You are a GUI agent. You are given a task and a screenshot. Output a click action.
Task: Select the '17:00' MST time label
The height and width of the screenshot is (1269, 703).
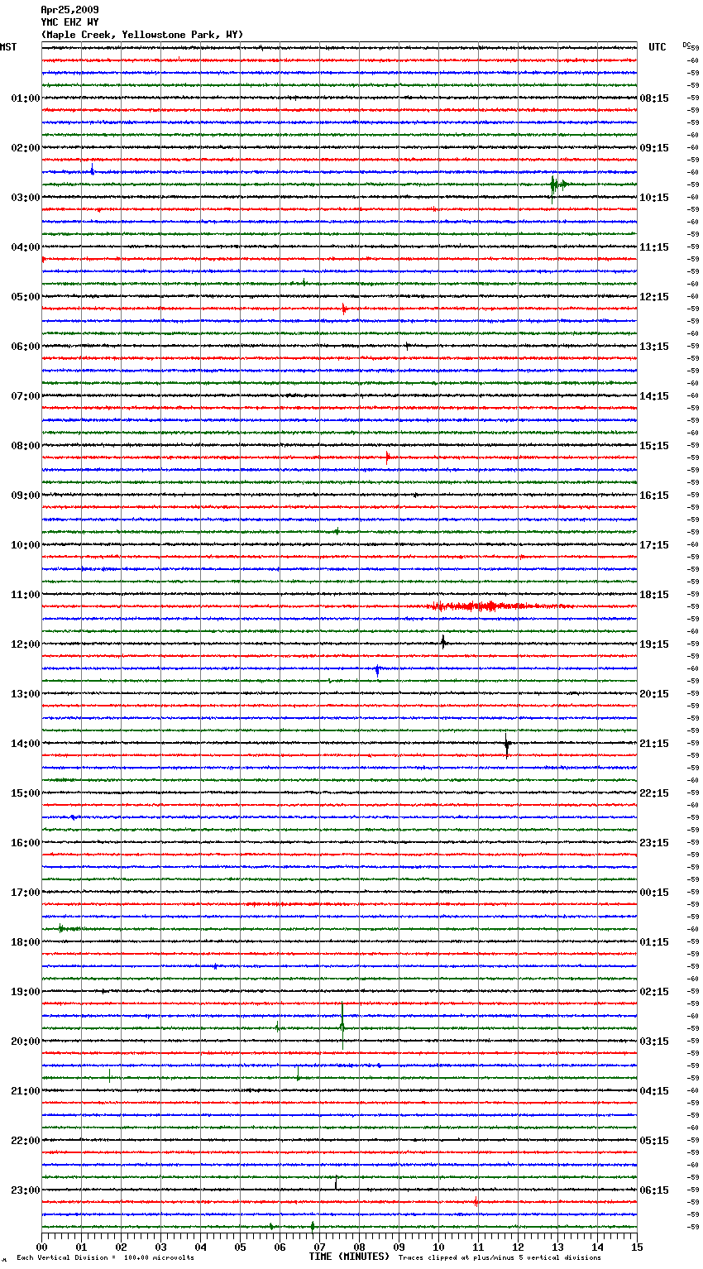pos(26,893)
